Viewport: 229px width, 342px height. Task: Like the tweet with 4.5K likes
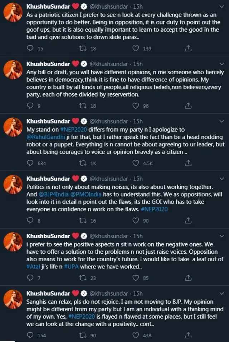click(136, 163)
